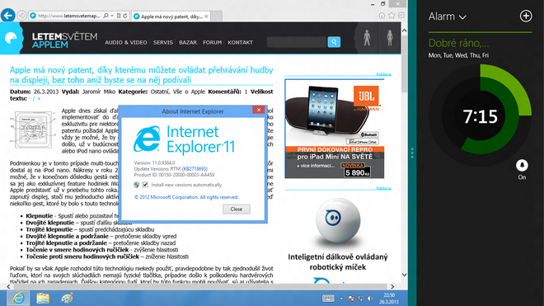Open the patent sketch thumbnail image
This screenshot has width=544, height=306.
pos(33,129)
